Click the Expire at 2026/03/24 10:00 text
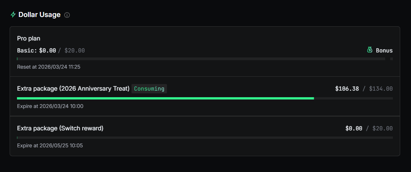Viewport: 411px width, 172px height. point(50,106)
